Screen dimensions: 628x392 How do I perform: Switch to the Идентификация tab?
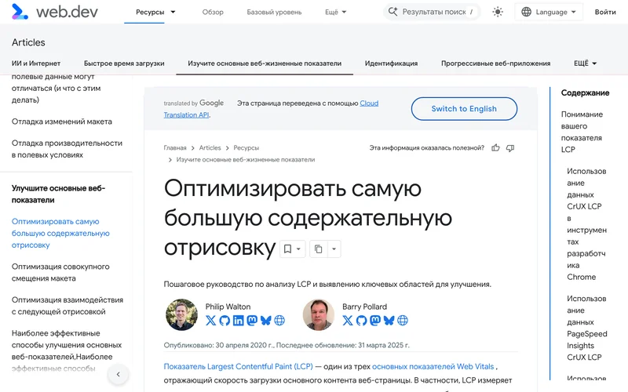pyautogui.click(x=391, y=64)
